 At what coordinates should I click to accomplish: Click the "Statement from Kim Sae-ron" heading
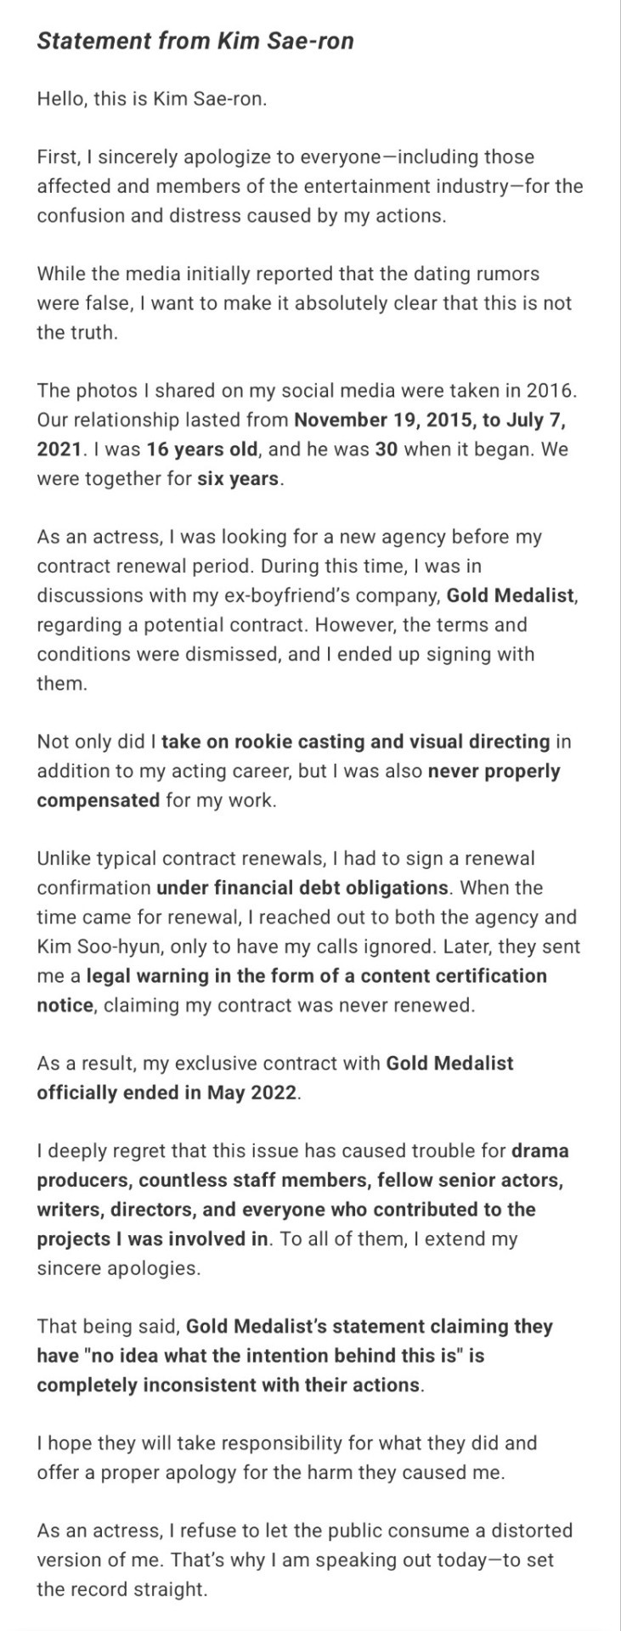(195, 41)
